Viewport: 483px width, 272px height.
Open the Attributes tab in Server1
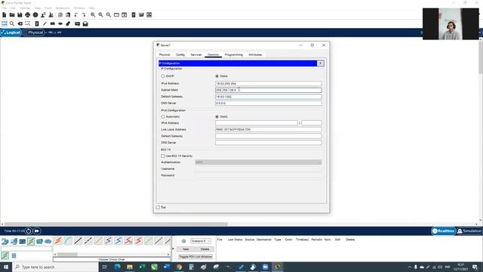[255, 54]
